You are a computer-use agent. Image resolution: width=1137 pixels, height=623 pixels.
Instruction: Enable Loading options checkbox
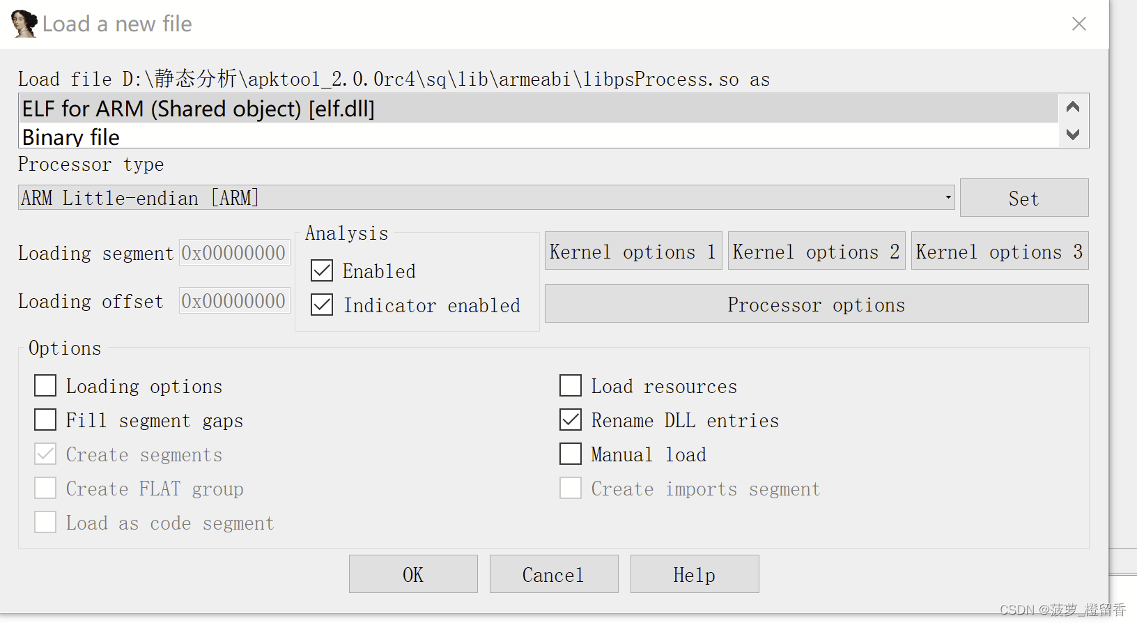tap(45, 385)
